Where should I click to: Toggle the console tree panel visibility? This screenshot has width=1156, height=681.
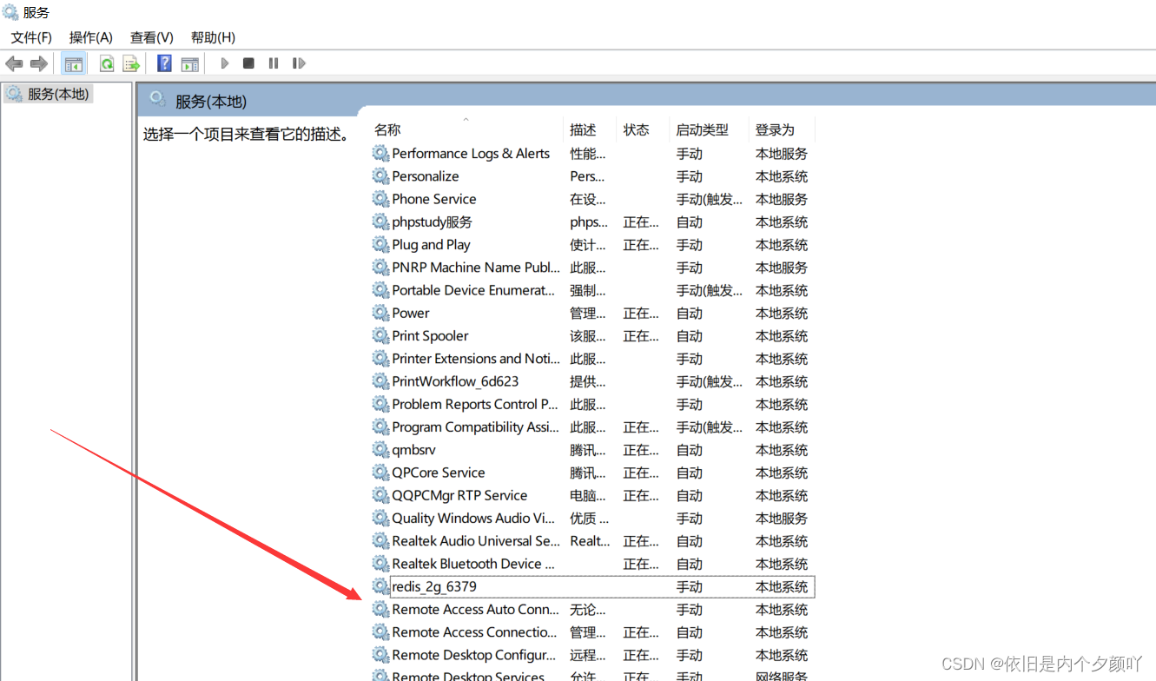click(x=74, y=63)
